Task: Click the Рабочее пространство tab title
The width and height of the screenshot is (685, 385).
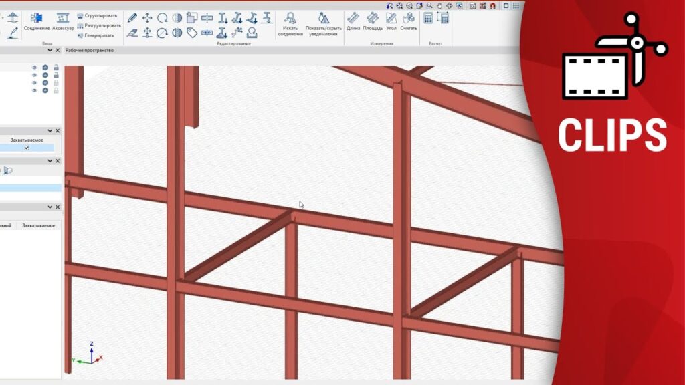Action: tap(90, 50)
